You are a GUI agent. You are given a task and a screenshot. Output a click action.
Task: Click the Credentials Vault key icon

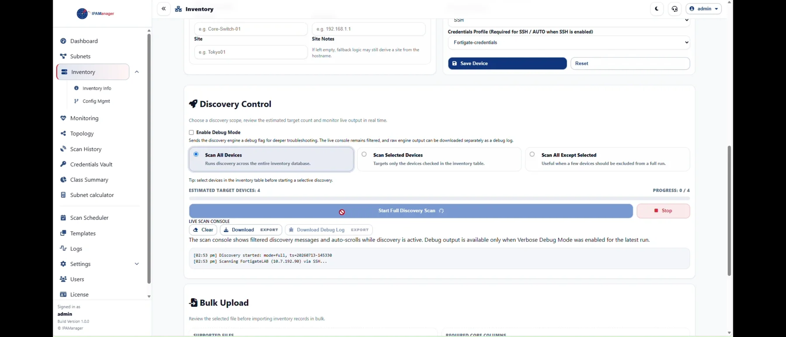point(63,164)
